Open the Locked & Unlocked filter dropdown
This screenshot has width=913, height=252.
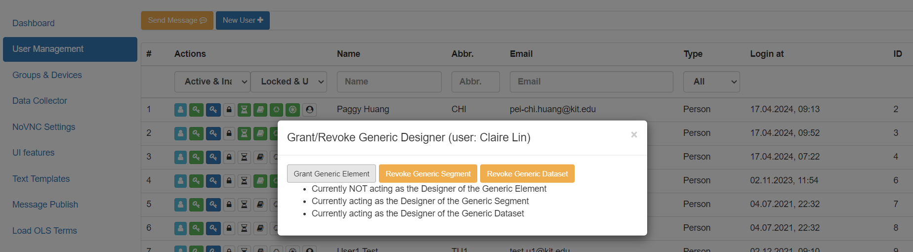point(289,82)
